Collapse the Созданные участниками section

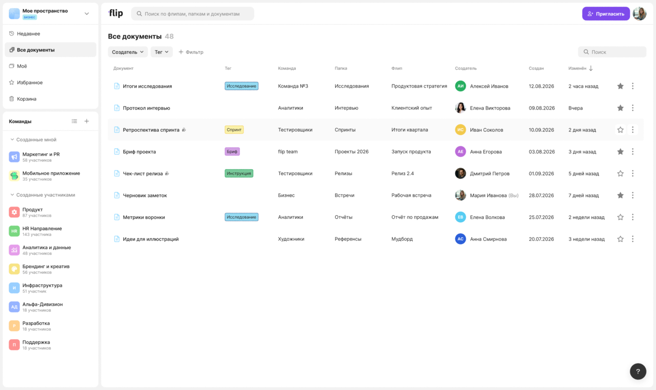coord(12,195)
